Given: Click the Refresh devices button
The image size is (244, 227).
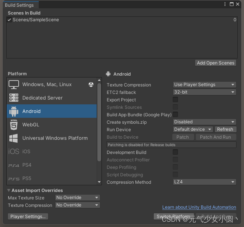Looking at the screenshot, I should 225,129.
